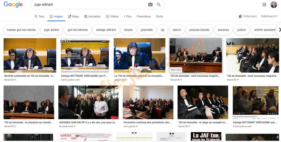This screenshot has height=142, width=281.
Task: Open the Plus more options menu
Action: tap(128, 16)
